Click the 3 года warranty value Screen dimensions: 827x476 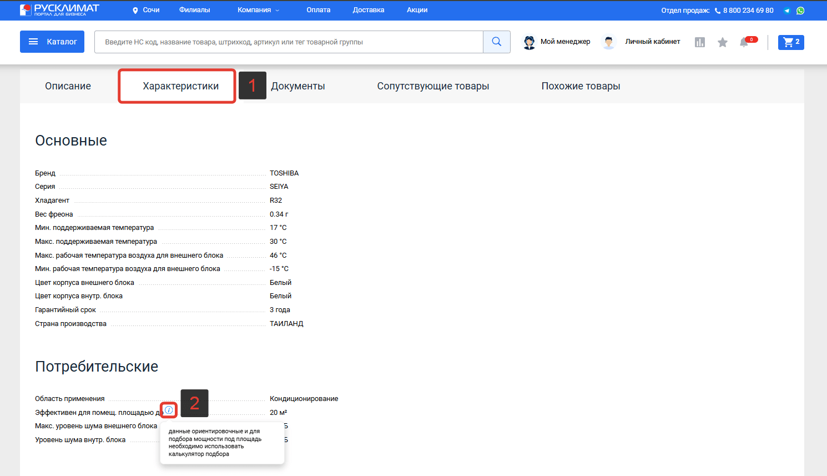pos(280,310)
